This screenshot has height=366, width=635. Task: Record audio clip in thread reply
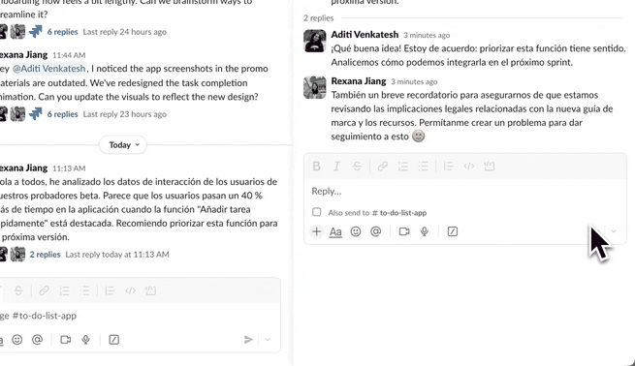(424, 231)
